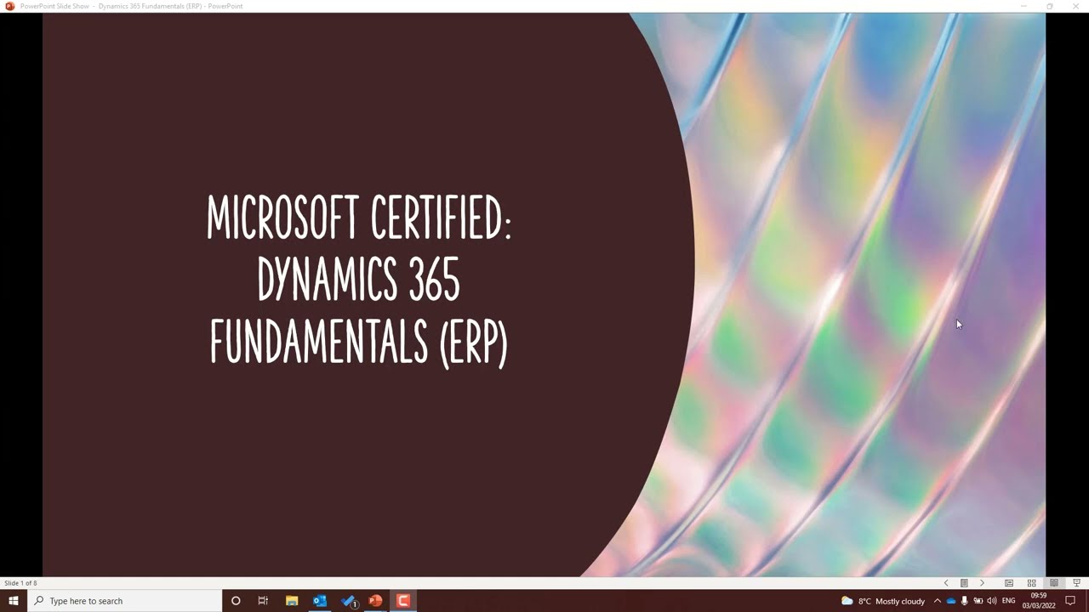Open File Explorer from taskbar
This screenshot has height=612, width=1089.
[x=292, y=601]
